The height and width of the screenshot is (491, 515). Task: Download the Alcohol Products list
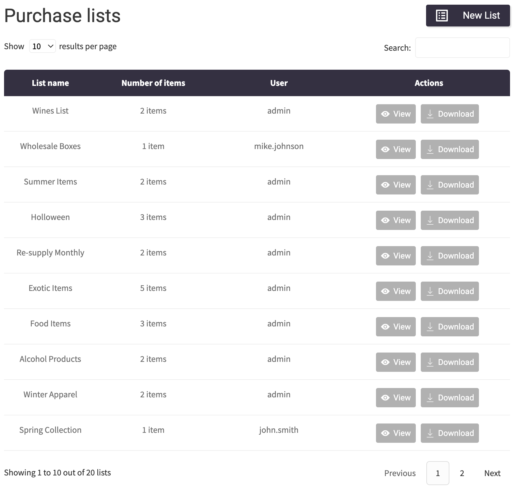[449, 362]
